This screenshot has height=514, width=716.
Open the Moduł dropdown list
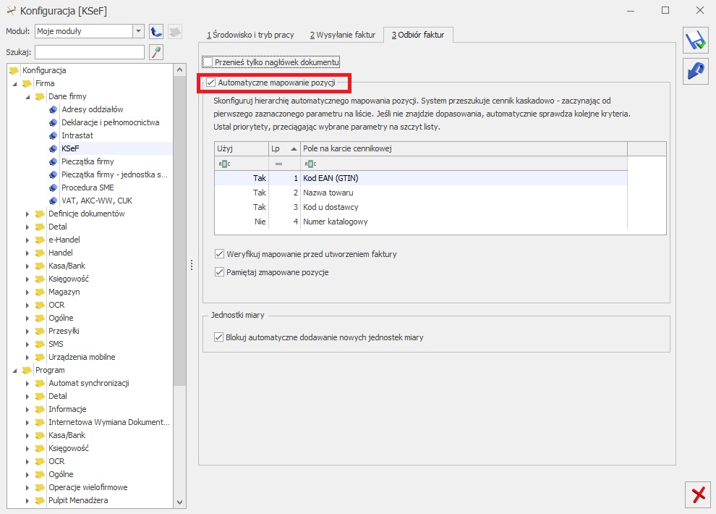138,31
